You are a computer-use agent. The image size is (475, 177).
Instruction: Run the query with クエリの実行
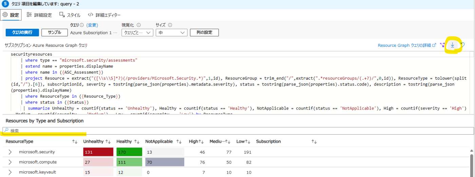pyautogui.click(x=22, y=33)
